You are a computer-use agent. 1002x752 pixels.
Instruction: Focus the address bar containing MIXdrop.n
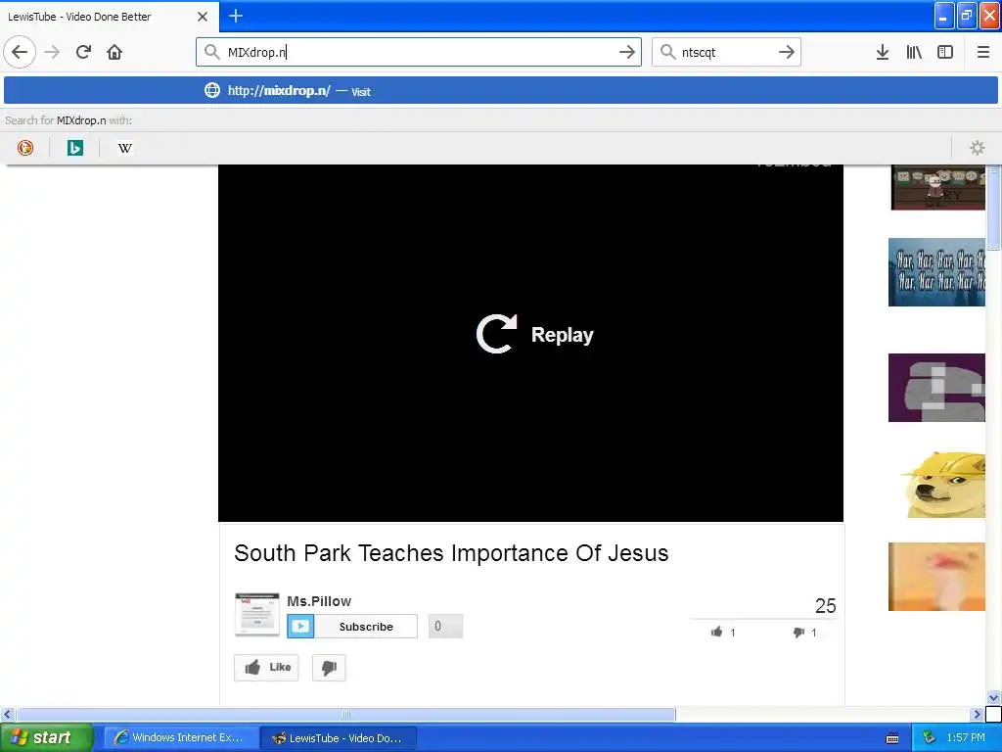[x=419, y=52]
